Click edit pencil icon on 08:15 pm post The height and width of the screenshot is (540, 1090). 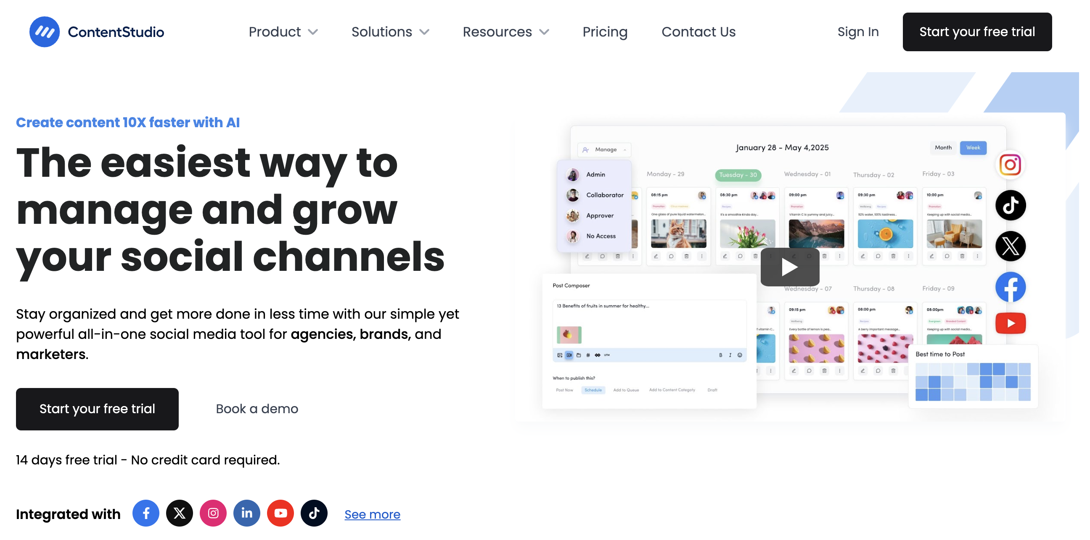tap(656, 256)
